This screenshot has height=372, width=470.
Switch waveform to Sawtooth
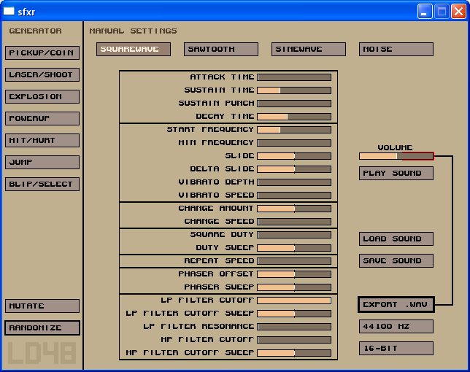tap(220, 49)
